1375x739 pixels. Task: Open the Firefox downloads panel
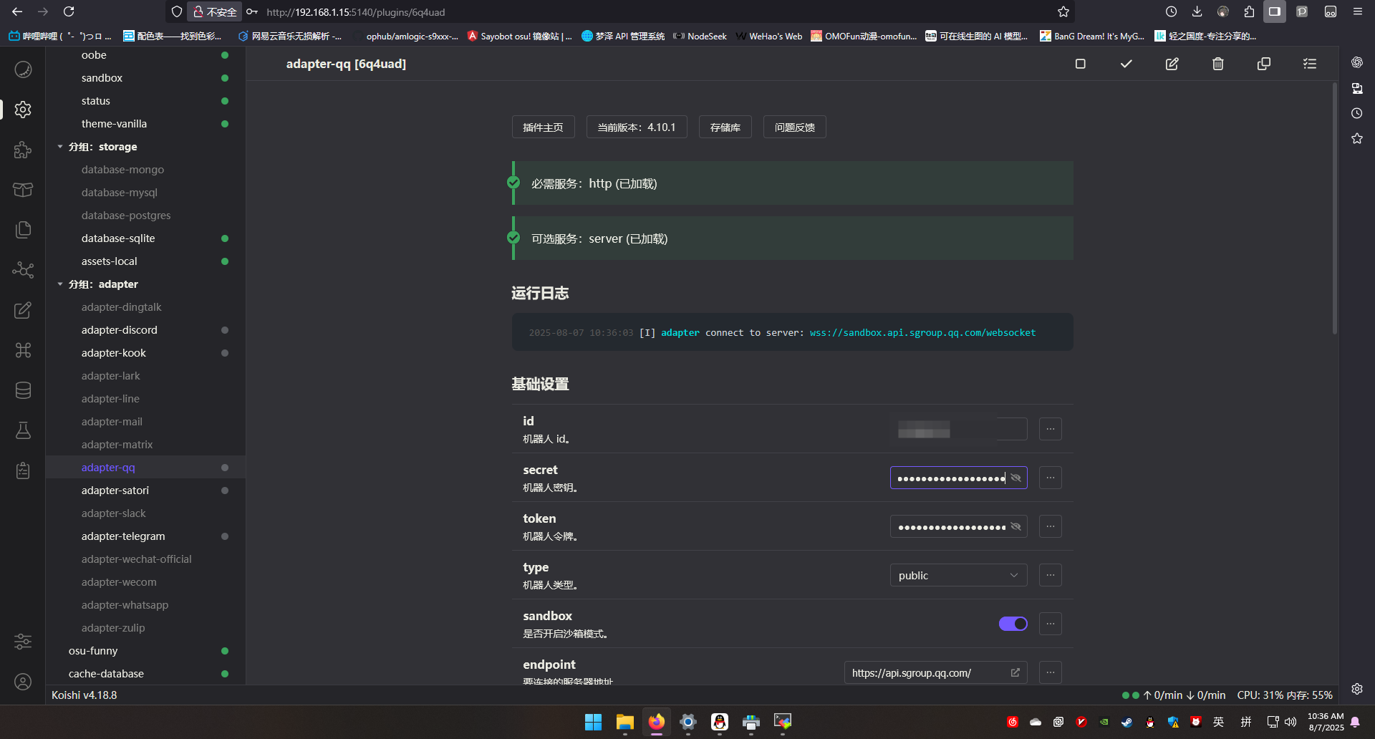coord(1197,11)
